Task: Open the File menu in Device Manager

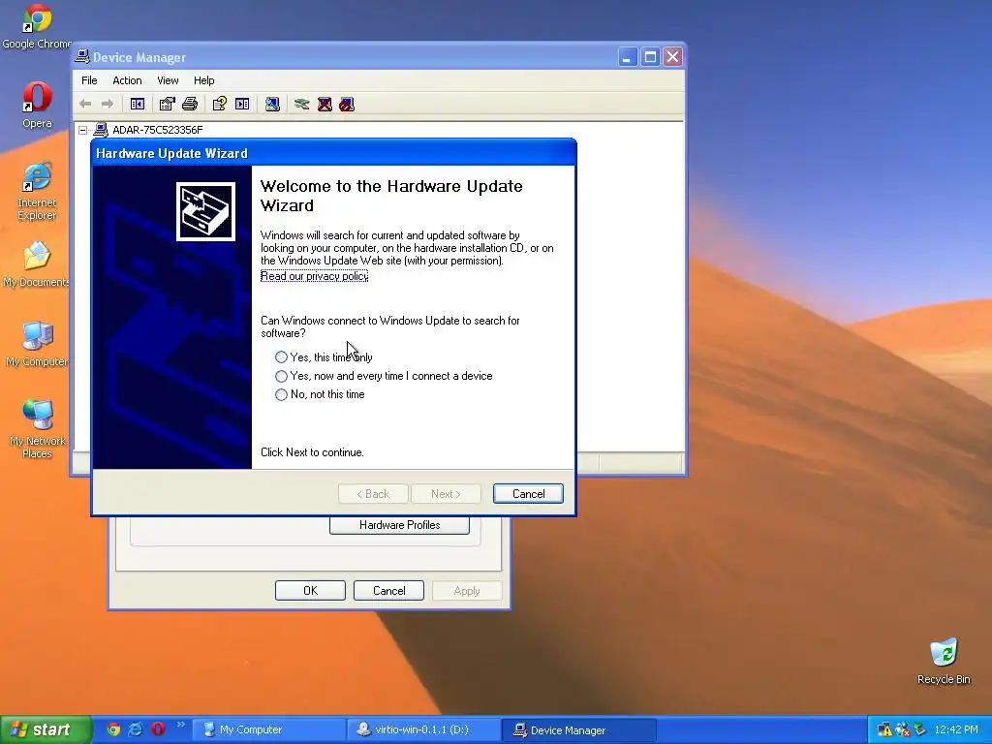Action: pyautogui.click(x=89, y=80)
